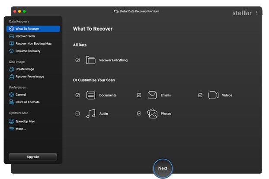Click the Documents file type icon
The height and width of the screenshot is (179, 269).
pyautogui.click(x=90, y=95)
